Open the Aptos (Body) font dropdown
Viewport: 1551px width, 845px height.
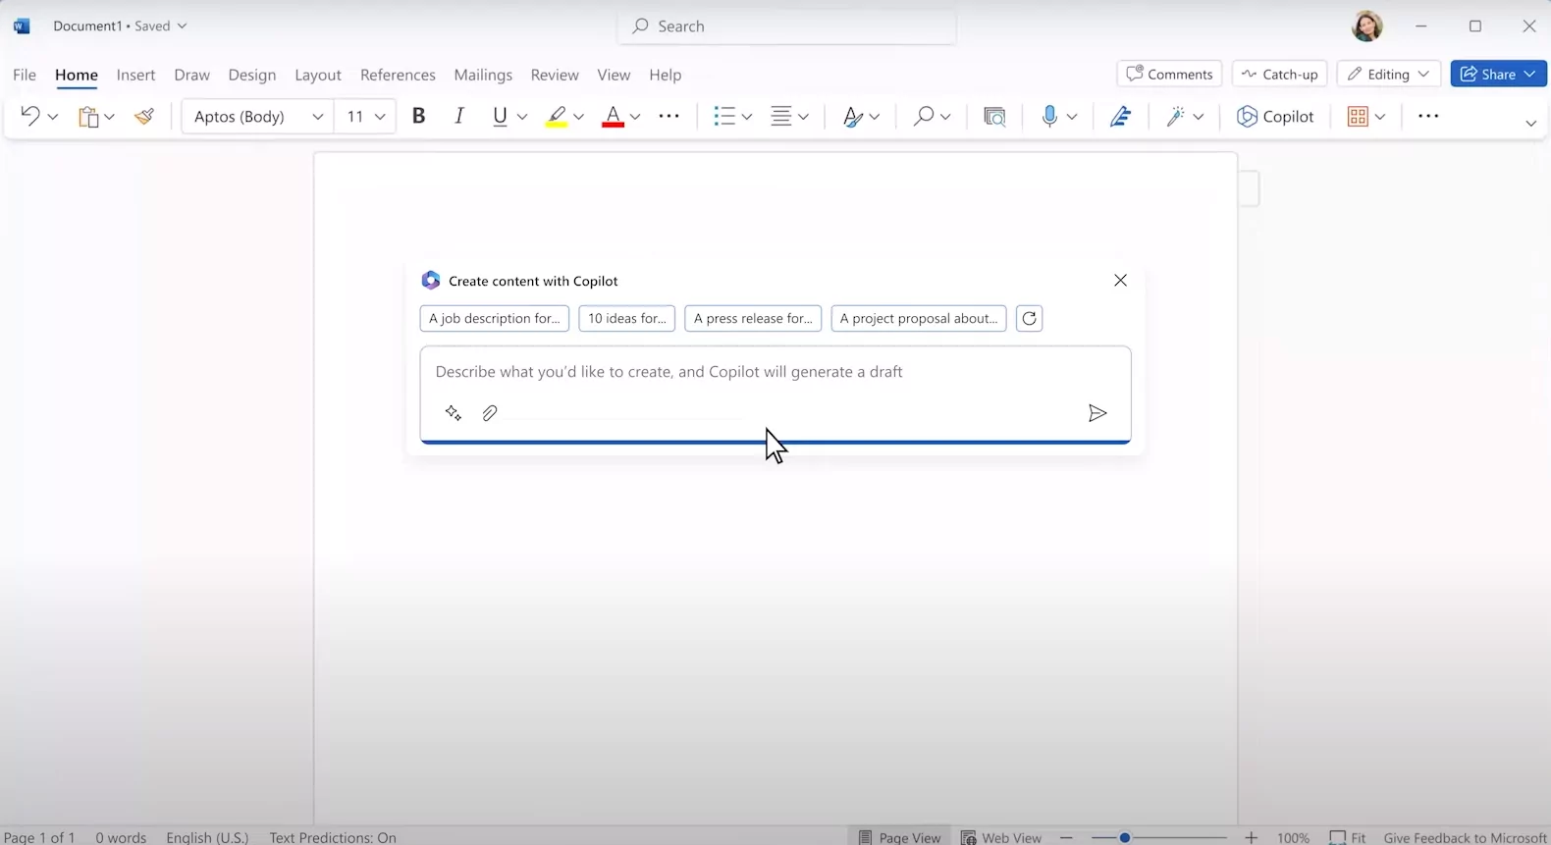258,116
